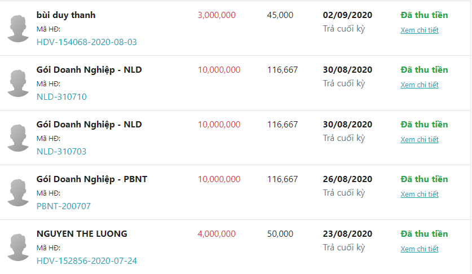
Task: Open contract HDV-152856-2020-07-24
Action: (87, 261)
